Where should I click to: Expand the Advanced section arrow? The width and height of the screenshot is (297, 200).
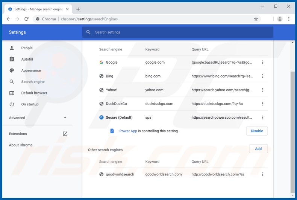coord(65,118)
